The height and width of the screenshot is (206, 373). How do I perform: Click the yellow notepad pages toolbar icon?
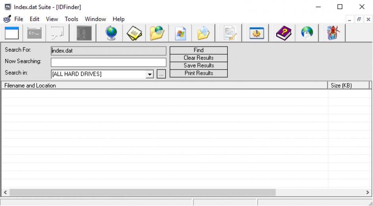pyautogui.click(x=134, y=33)
